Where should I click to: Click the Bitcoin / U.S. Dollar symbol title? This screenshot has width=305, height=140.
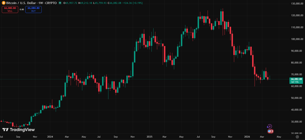point(31,3)
